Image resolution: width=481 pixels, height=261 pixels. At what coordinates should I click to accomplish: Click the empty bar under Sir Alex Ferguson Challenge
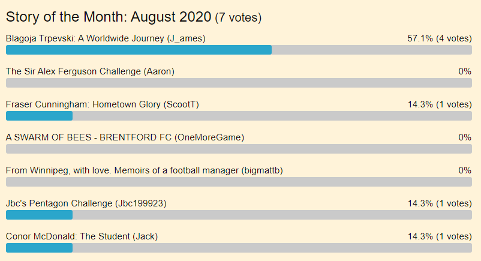[239, 83]
